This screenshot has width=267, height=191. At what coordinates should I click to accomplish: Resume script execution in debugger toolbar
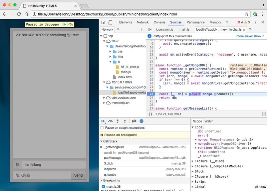coord(103,121)
